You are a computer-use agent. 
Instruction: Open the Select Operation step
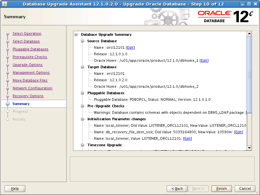tap(27, 33)
